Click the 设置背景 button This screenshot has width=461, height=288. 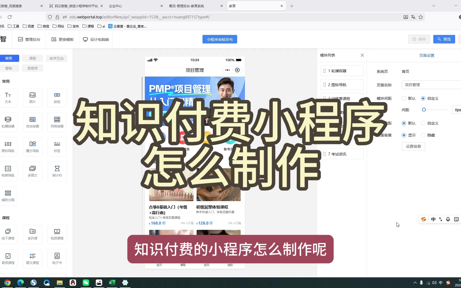(x=414, y=146)
